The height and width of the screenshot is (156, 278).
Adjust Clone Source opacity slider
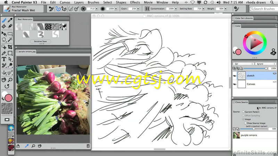tap(254, 129)
